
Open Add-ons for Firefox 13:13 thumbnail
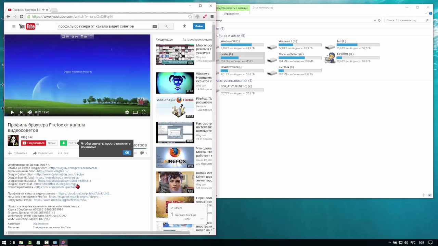point(175,108)
